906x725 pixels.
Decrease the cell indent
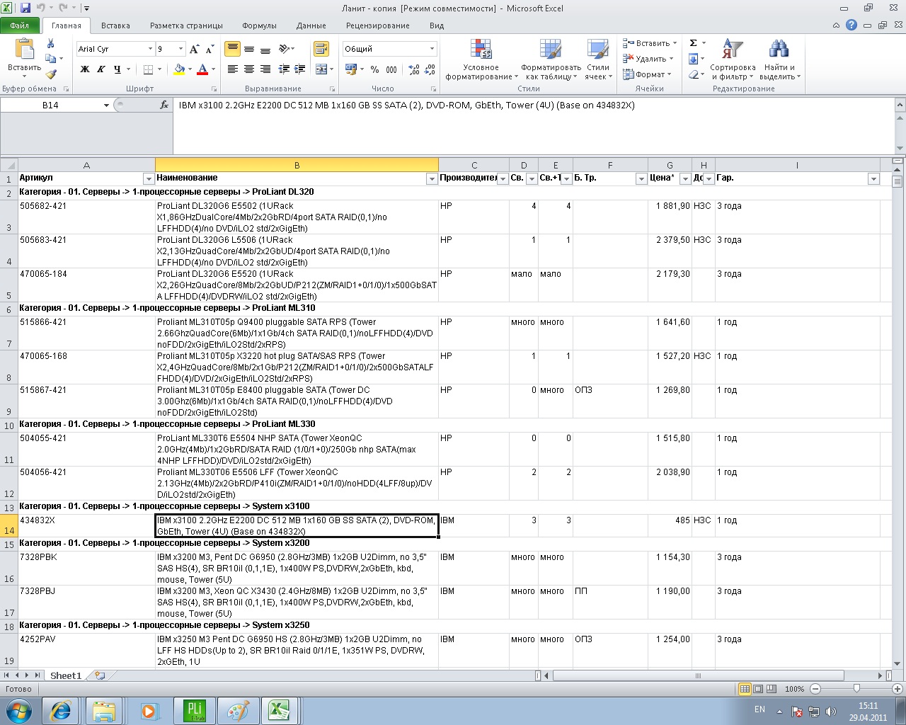[284, 69]
